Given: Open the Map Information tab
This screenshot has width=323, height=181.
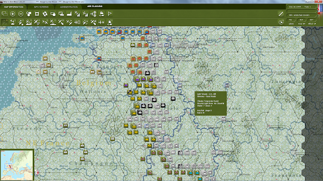Looking at the screenshot, I should [14, 7].
